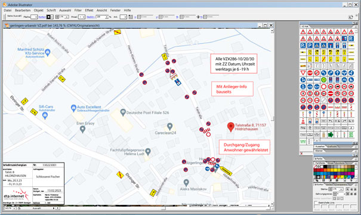
Task: Click the Stärke stepper arrows in Kontur panel
Action: point(331,189)
